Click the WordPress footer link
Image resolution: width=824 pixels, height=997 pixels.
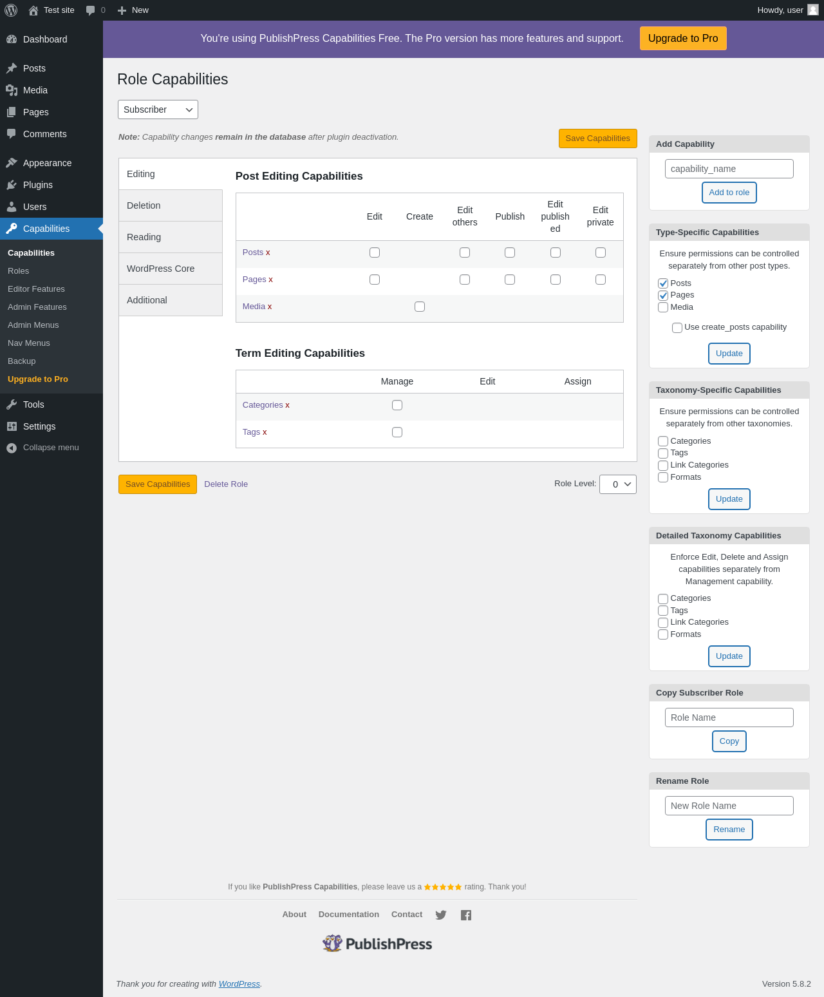click(239, 984)
